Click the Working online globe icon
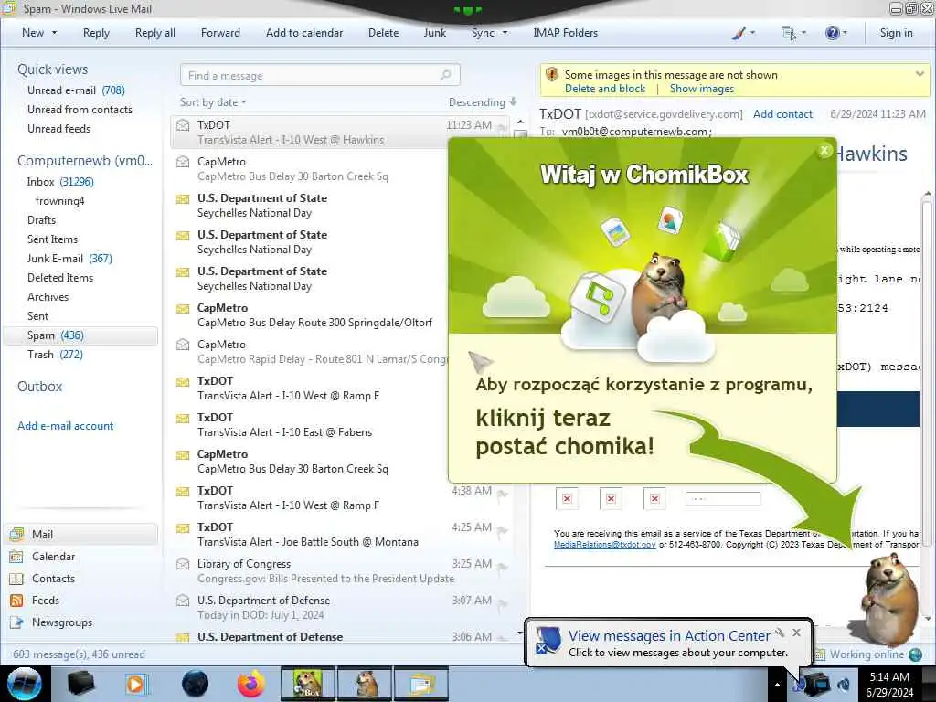The image size is (936, 702). pos(916,654)
